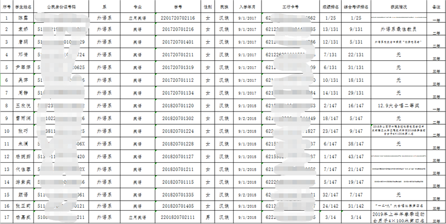Select grade rank 24/142
The image size is (446, 224).
click(330, 206)
